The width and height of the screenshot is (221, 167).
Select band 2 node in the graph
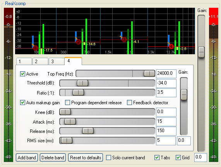click(78, 42)
